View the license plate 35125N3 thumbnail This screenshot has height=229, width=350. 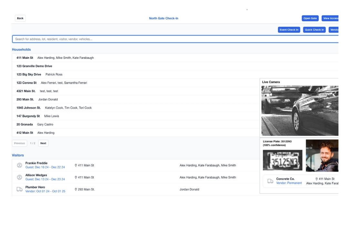(282, 160)
